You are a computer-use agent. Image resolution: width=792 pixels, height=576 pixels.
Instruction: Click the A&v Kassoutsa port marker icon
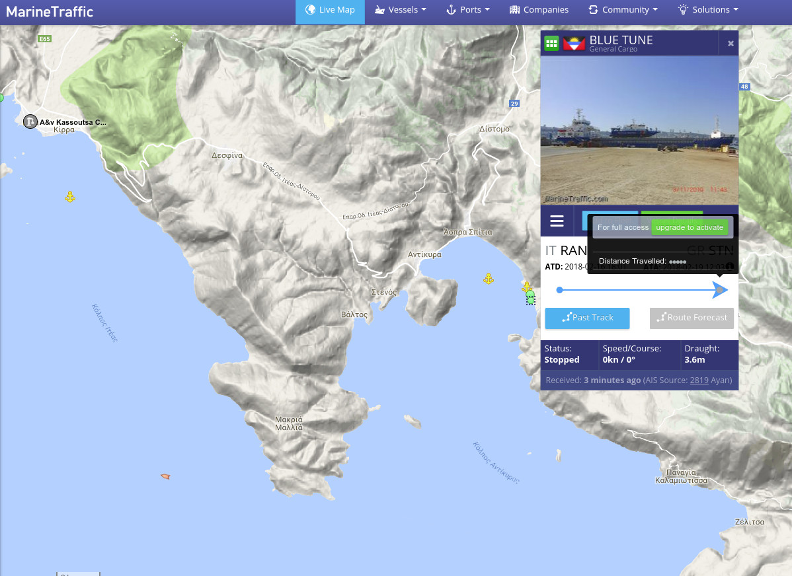30,122
